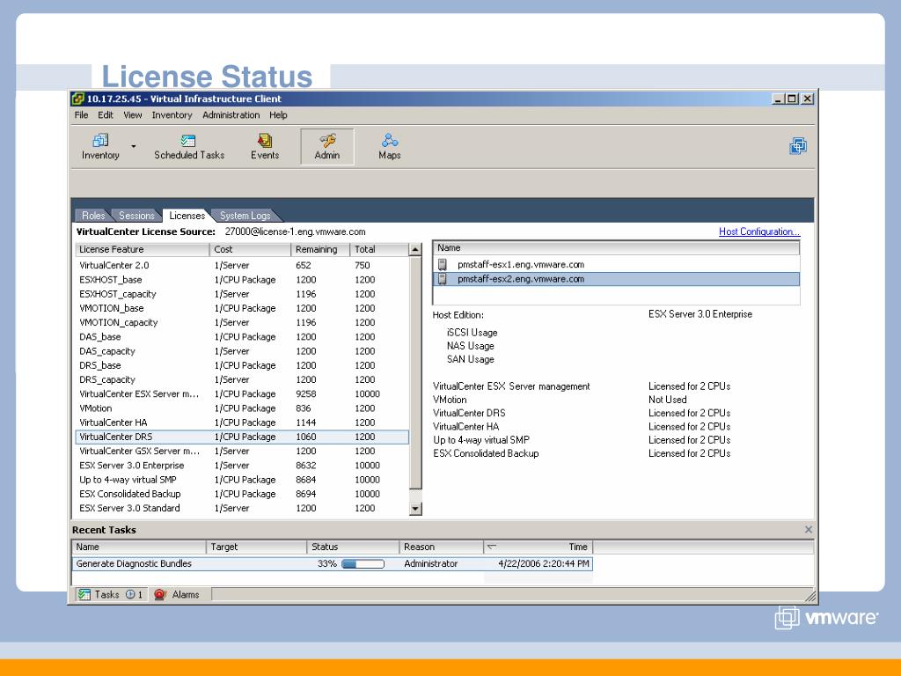Click the host icon for pmstaff-esx1
This screenshot has width=901, height=676.
click(x=443, y=264)
